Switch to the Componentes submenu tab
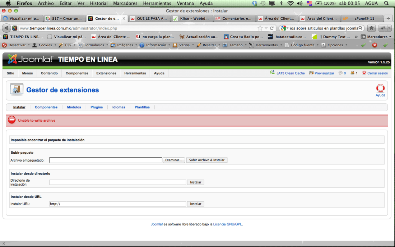 [46, 107]
